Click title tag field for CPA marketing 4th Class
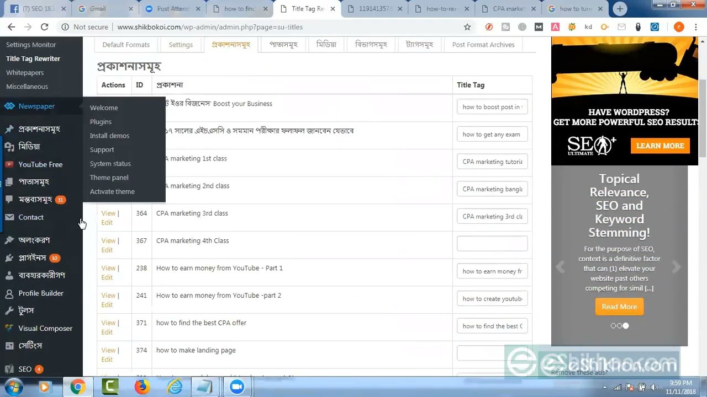The width and height of the screenshot is (707, 397). pos(492,244)
